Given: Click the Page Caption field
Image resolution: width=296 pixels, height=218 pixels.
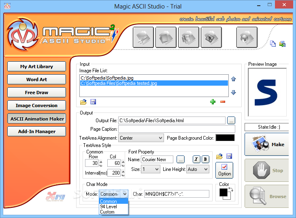Looking at the screenshot, I should [x=177, y=129].
